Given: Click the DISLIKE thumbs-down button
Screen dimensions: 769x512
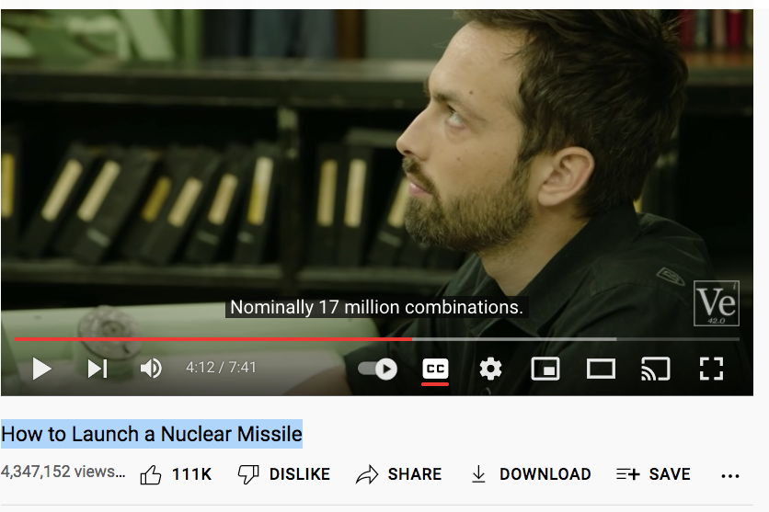Looking at the screenshot, I should [x=283, y=474].
